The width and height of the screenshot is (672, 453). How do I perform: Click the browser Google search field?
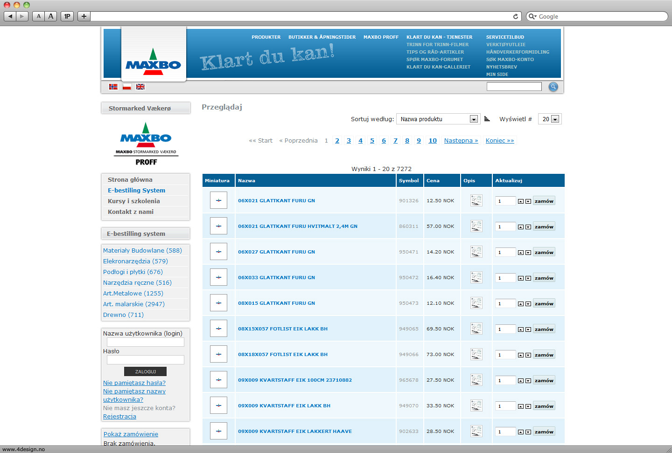pos(597,16)
